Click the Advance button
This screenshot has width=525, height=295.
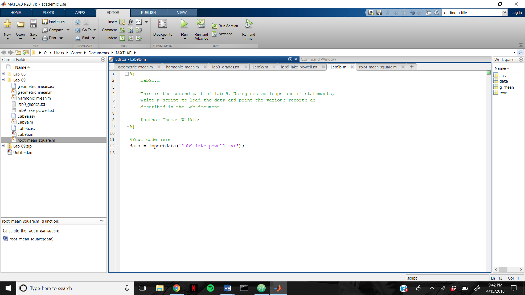click(222, 34)
